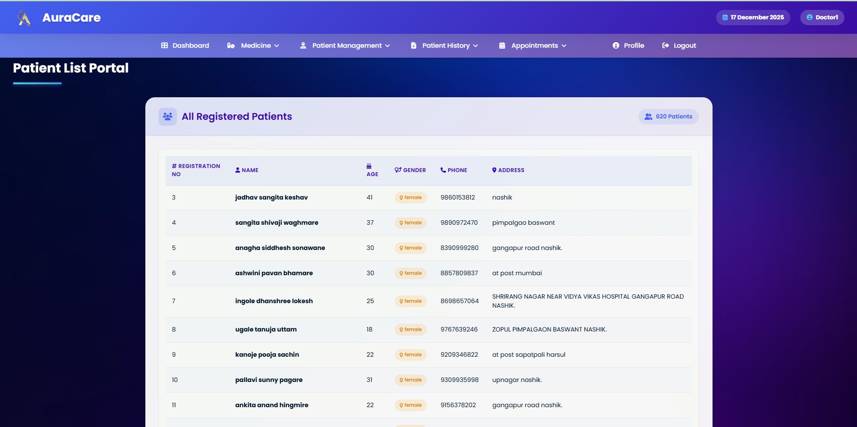Click the Doctor1 user button

click(x=822, y=18)
